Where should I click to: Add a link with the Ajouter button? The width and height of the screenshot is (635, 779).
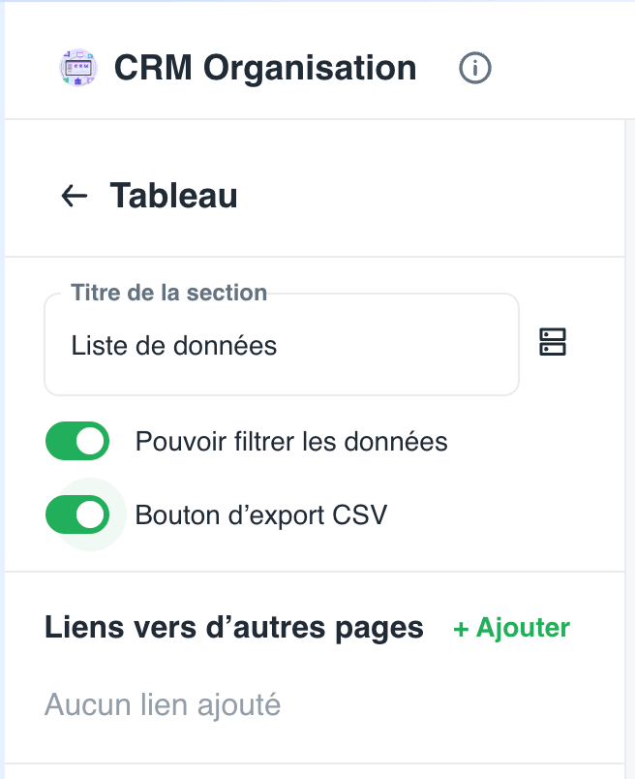click(511, 628)
